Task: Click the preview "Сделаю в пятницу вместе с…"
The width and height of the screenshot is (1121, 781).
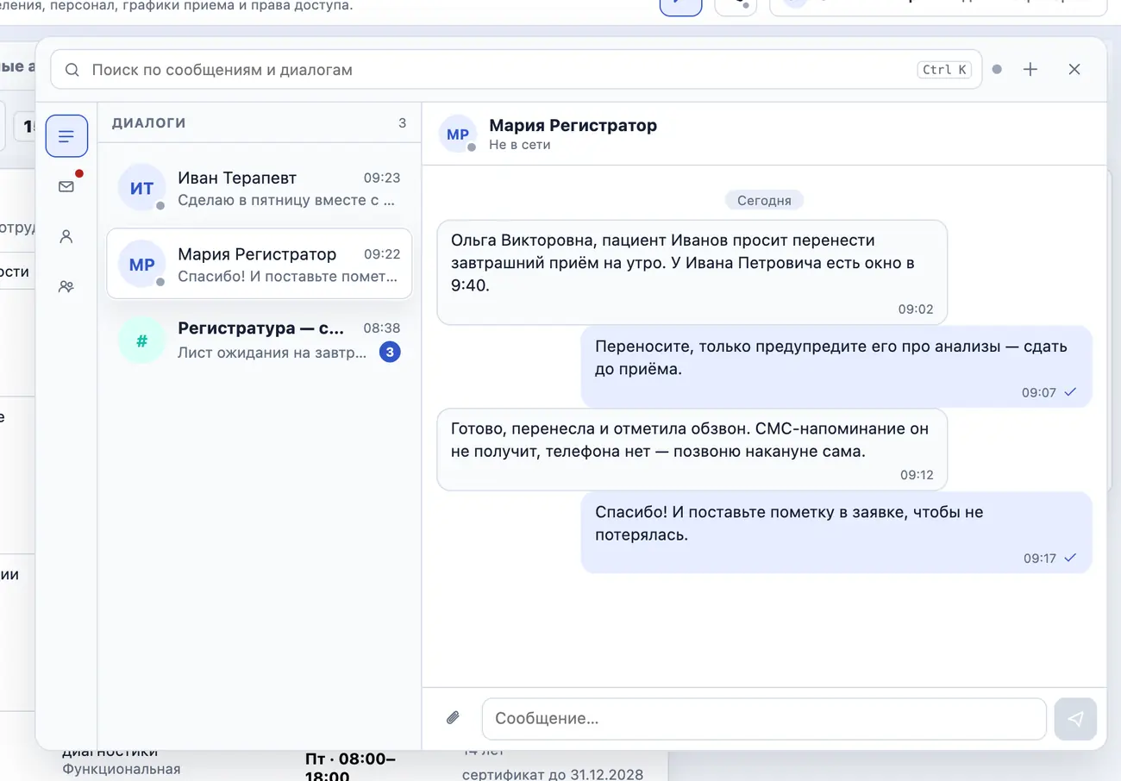Action: (286, 200)
